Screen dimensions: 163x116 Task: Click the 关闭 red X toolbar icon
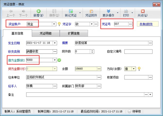click(143, 11)
